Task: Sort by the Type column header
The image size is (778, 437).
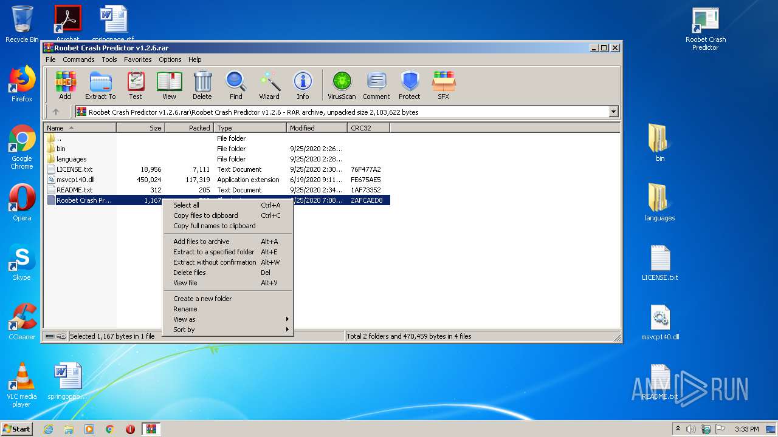Action: (250, 127)
